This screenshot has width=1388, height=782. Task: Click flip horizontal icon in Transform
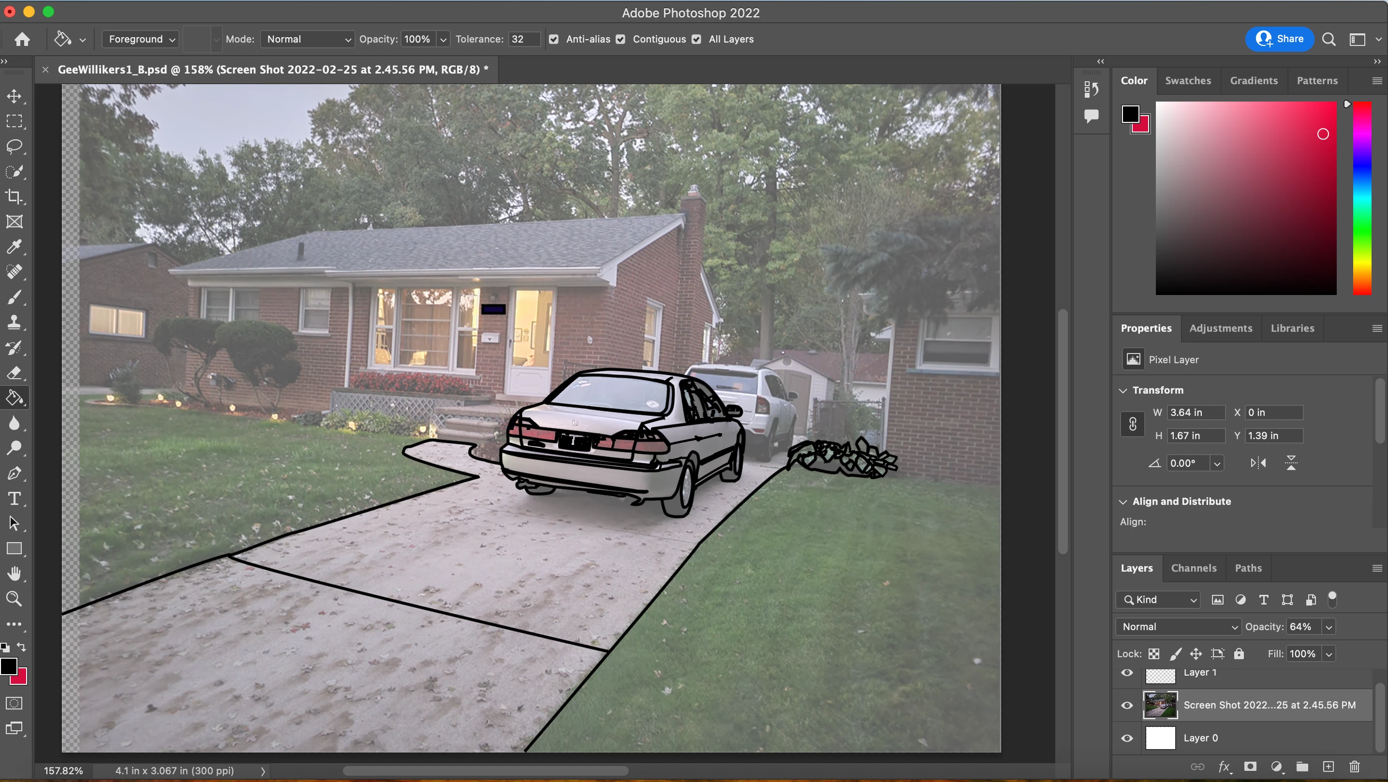[x=1258, y=463]
